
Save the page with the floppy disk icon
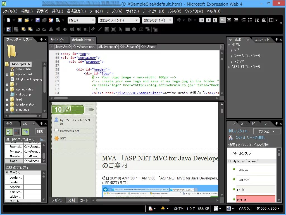coord(38,20)
